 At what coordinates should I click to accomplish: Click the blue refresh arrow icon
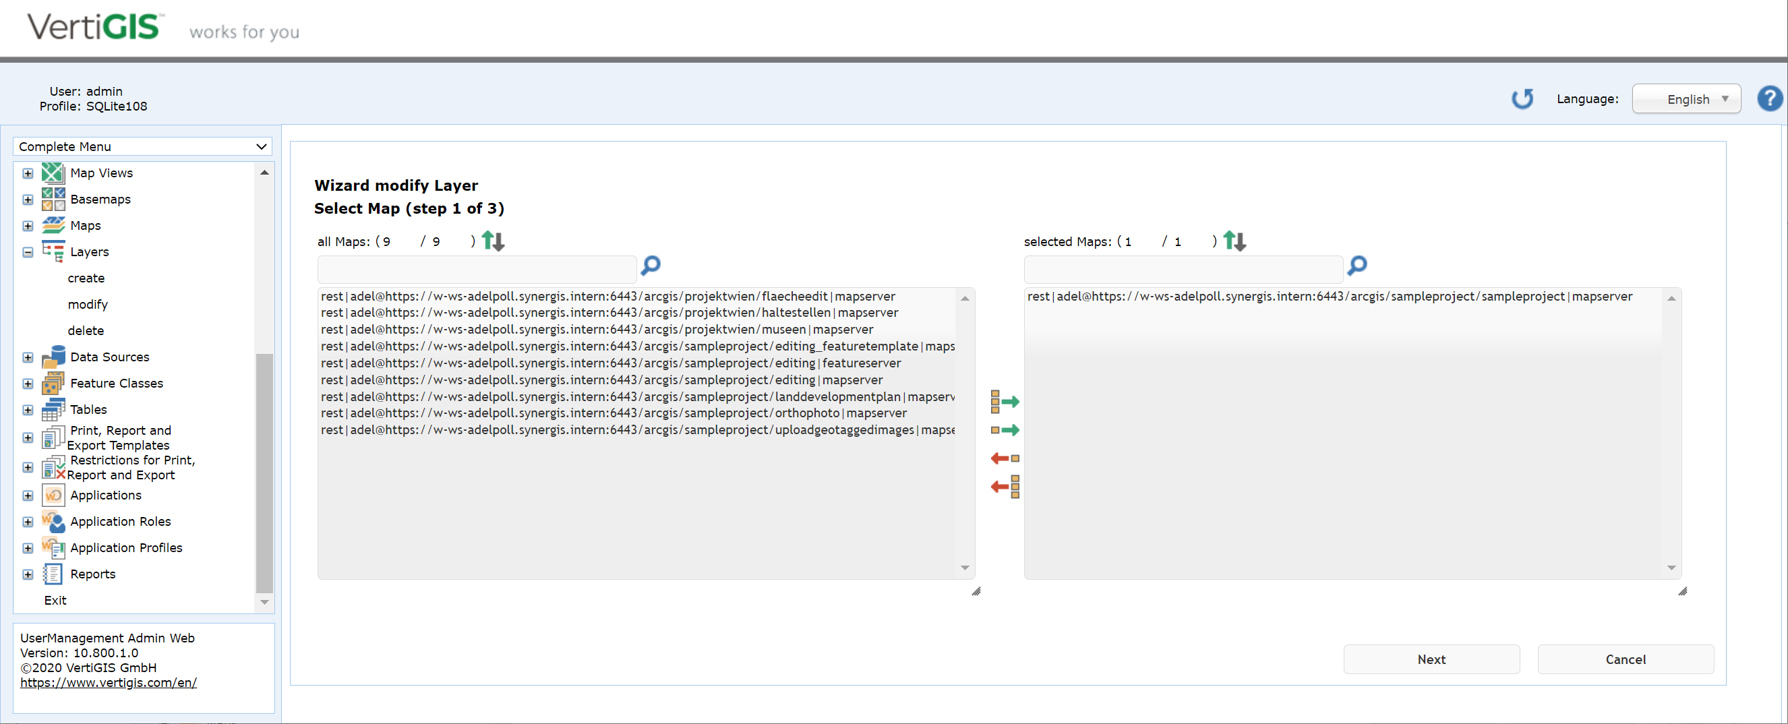1522,98
